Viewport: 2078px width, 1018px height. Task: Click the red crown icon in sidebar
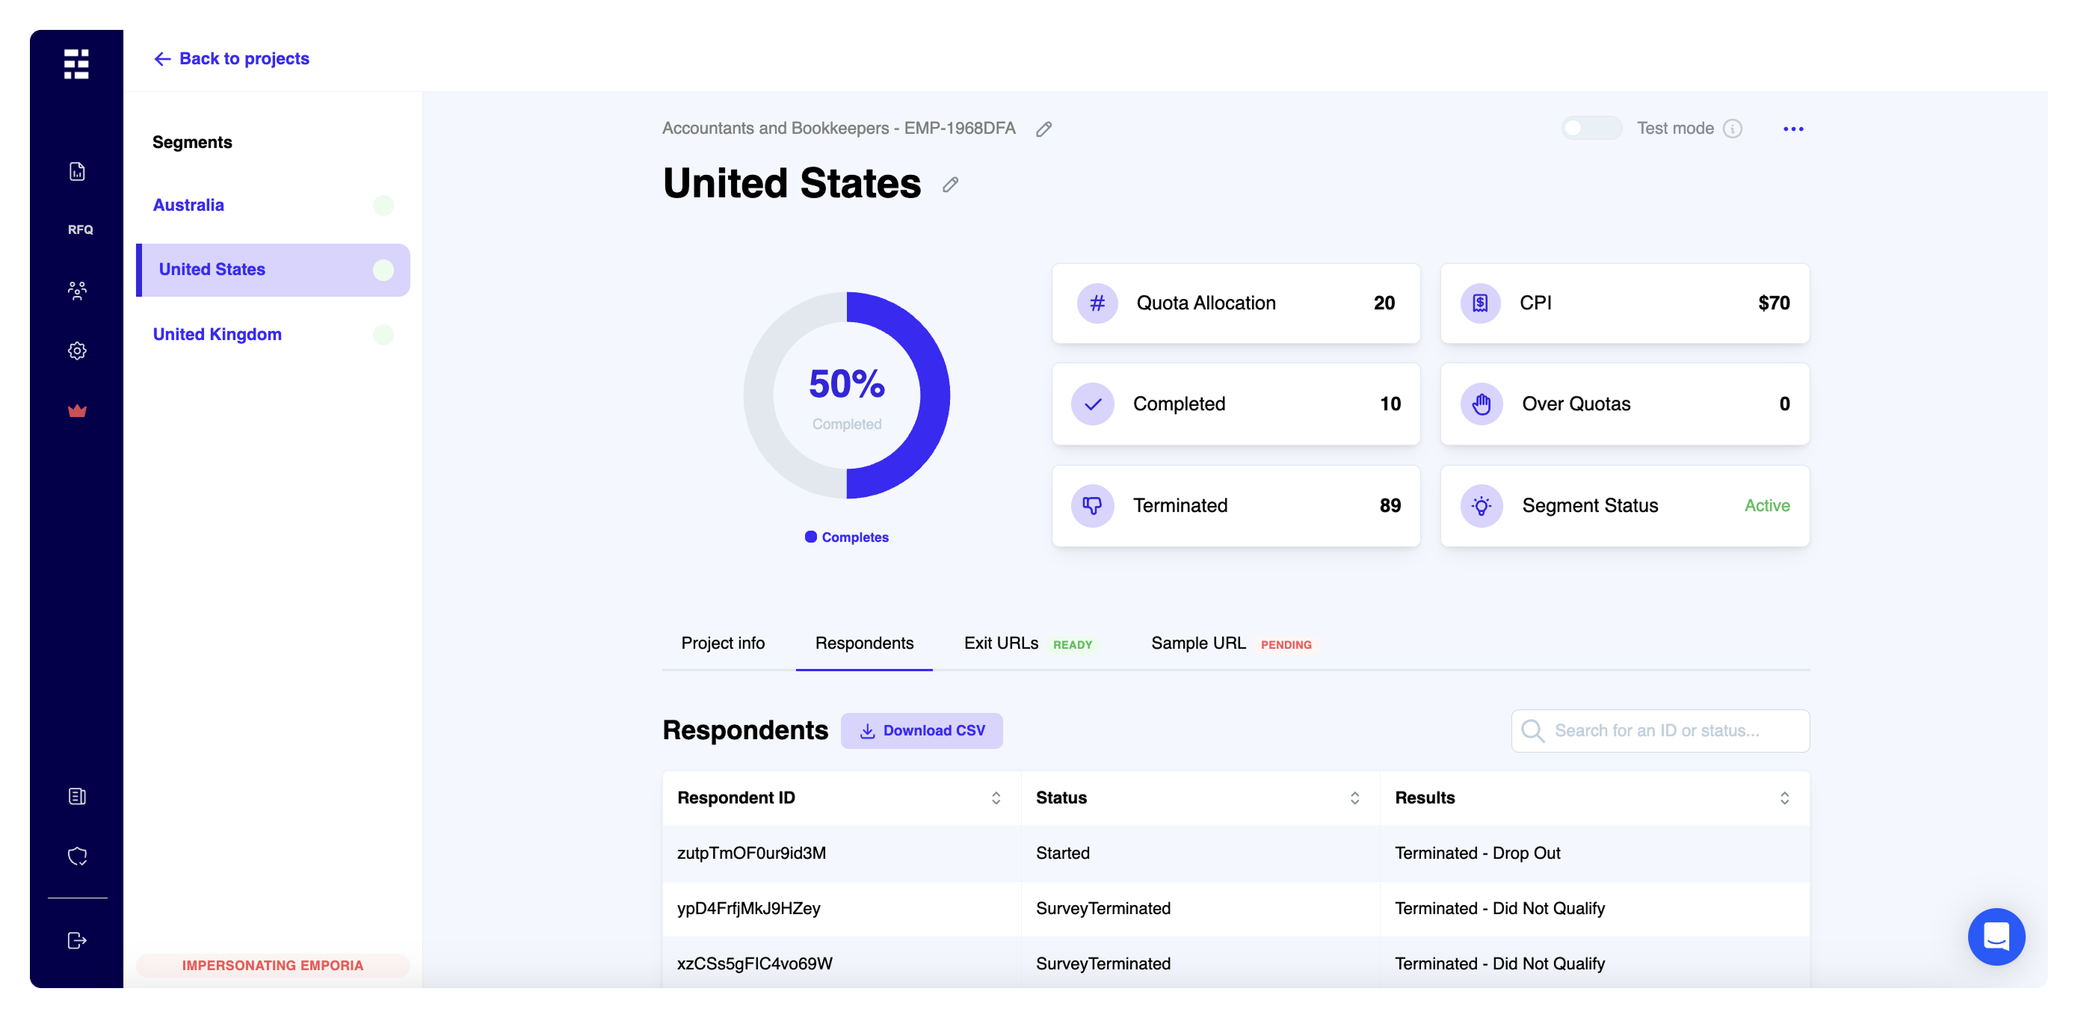point(78,410)
